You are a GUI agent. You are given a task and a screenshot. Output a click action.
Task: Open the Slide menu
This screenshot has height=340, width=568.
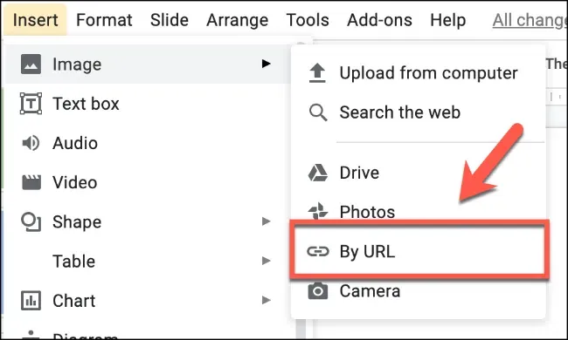coord(170,20)
